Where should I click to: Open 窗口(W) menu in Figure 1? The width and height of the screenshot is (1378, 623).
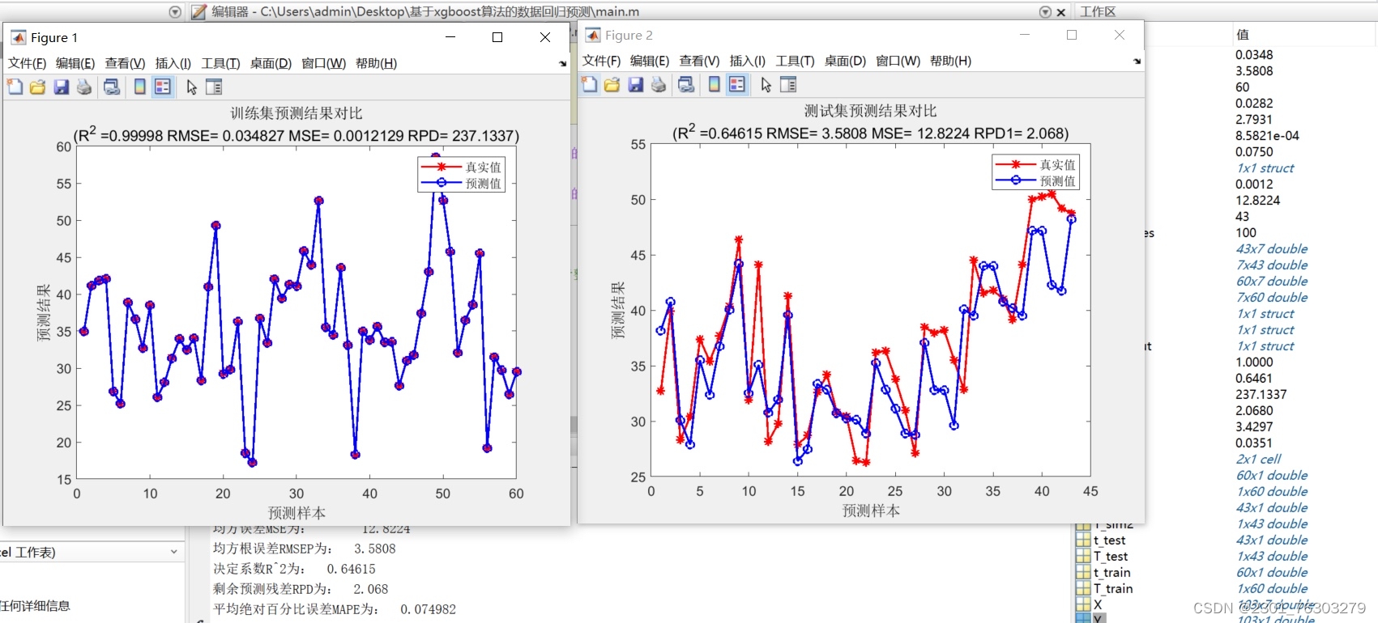[323, 63]
